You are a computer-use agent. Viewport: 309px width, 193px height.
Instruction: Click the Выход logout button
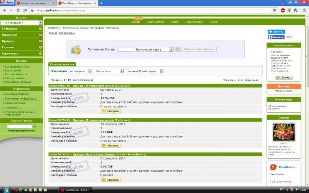pos(284,78)
